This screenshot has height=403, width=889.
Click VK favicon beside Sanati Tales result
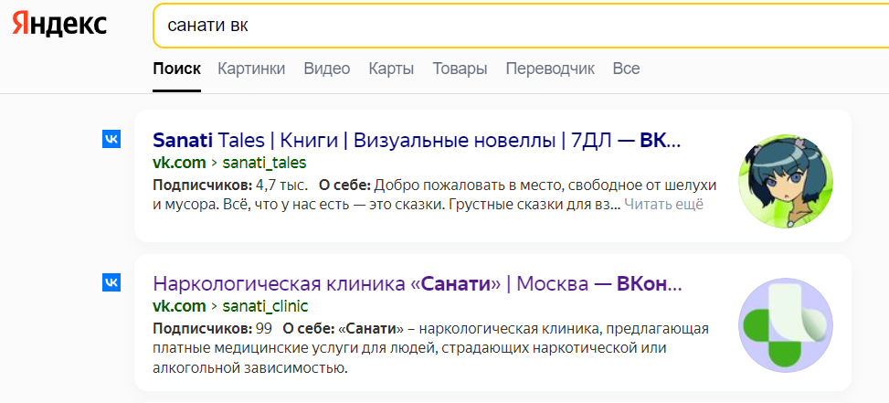click(111, 139)
